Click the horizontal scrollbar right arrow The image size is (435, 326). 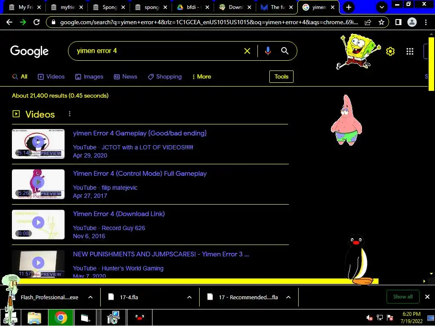(424, 281)
